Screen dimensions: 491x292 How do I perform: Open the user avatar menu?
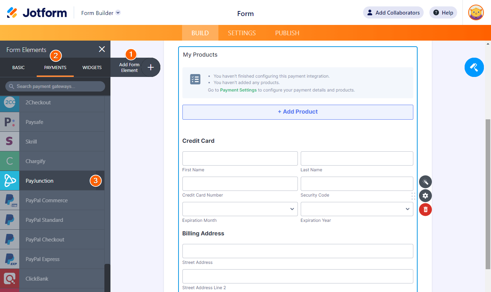pos(476,13)
